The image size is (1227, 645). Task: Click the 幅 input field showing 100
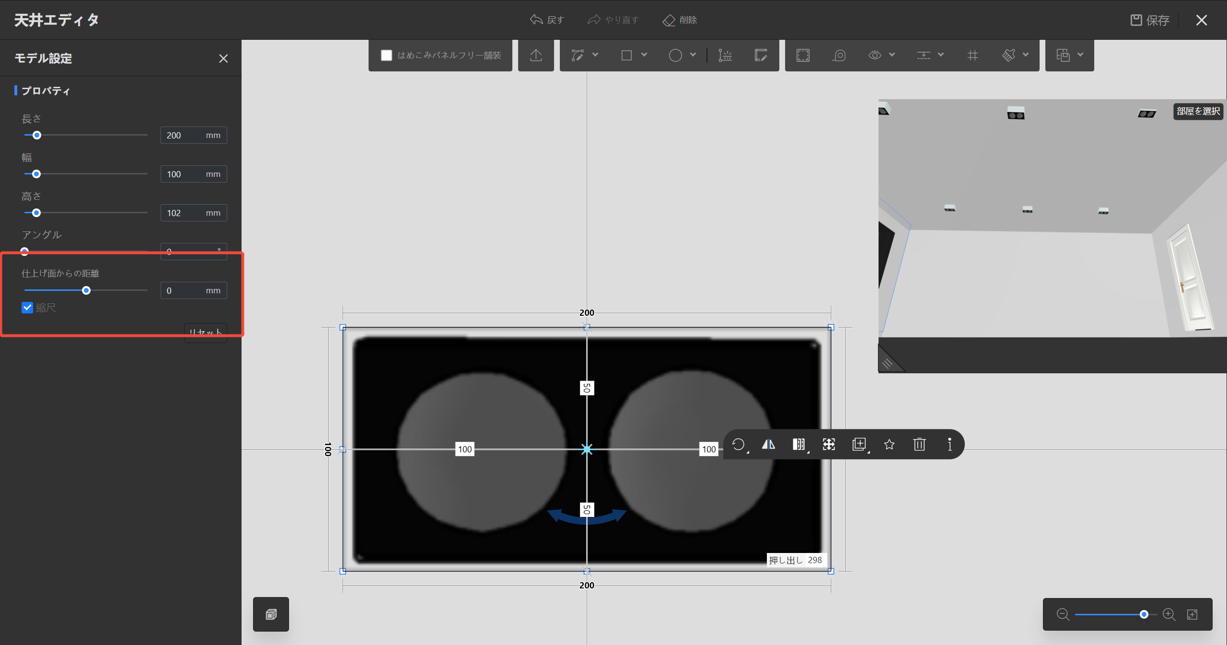coord(194,174)
